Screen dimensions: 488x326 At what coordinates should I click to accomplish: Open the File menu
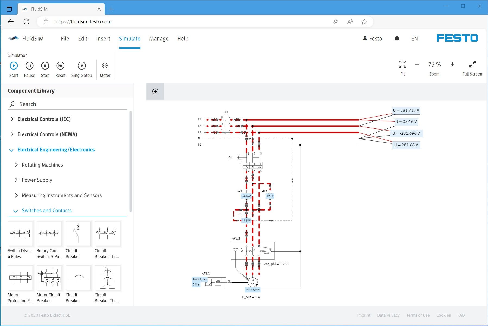(x=65, y=39)
